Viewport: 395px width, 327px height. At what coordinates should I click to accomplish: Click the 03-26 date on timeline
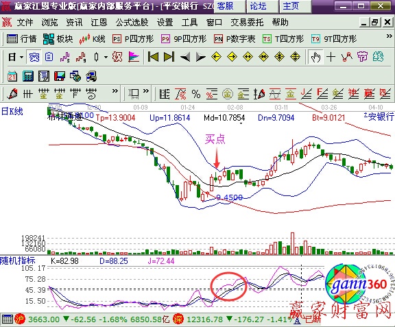(x=329, y=108)
